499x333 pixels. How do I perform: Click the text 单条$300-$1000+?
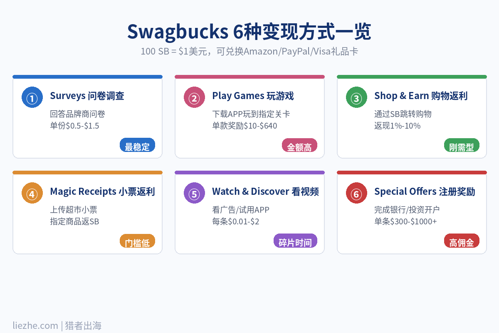[405, 221]
